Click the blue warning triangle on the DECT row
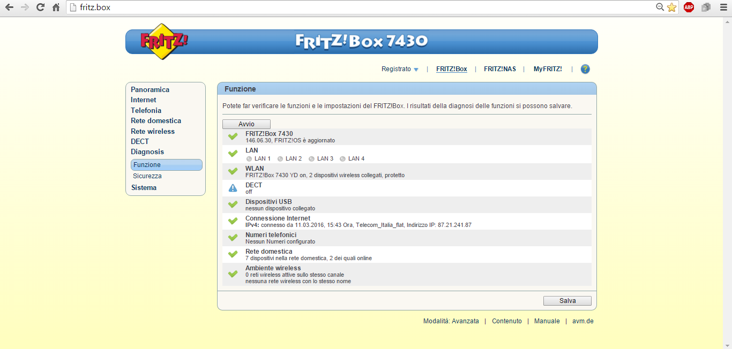732x349 pixels. 233,188
